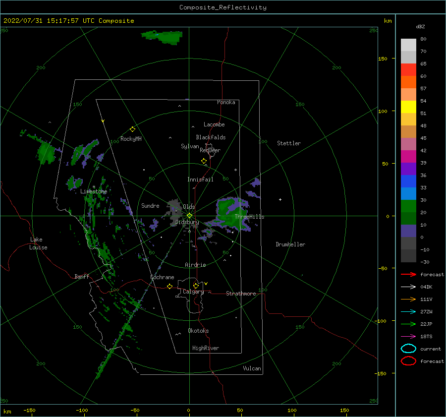The height and width of the screenshot is (417, 446).
Task: Click the Innisfail town label
Action: tap(200, 179)
